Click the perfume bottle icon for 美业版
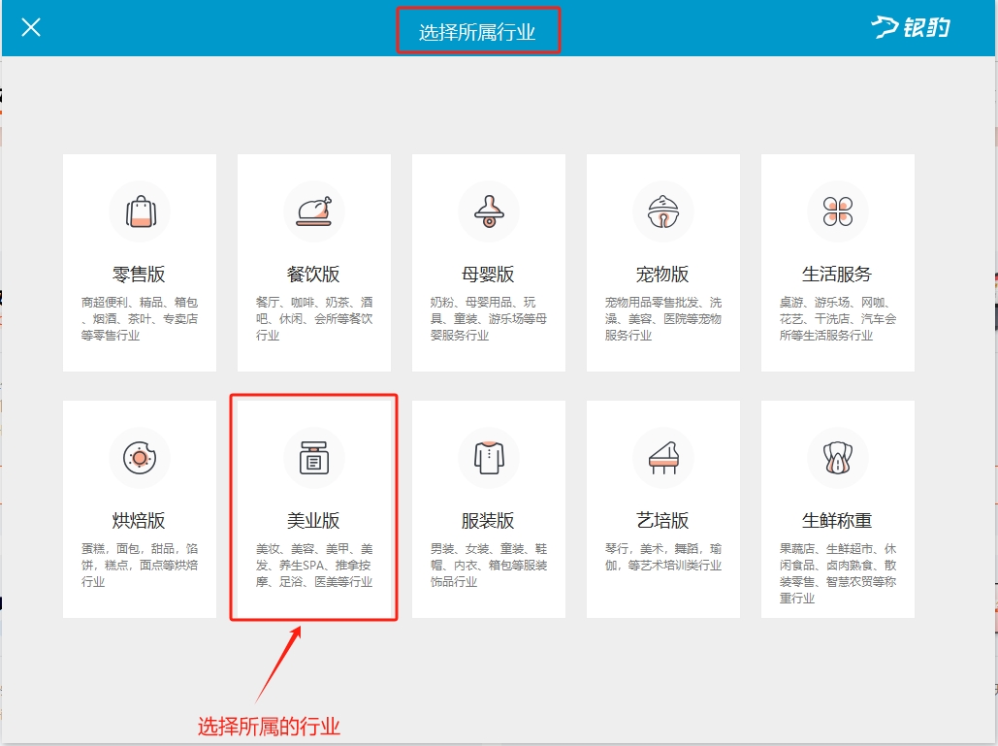 coord(314,457)
